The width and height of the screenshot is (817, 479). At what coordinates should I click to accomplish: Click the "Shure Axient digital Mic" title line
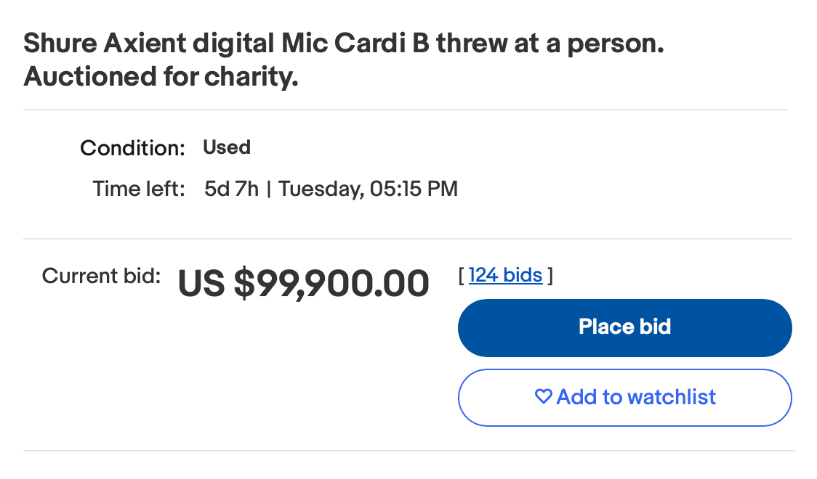point(149,45)
